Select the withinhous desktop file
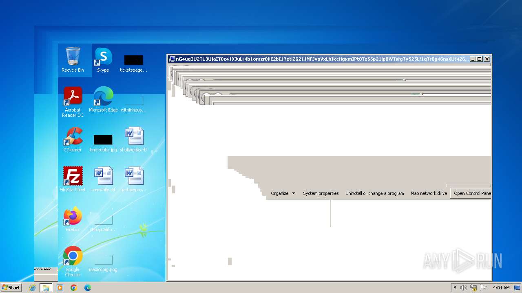 (x=133, y=103)
